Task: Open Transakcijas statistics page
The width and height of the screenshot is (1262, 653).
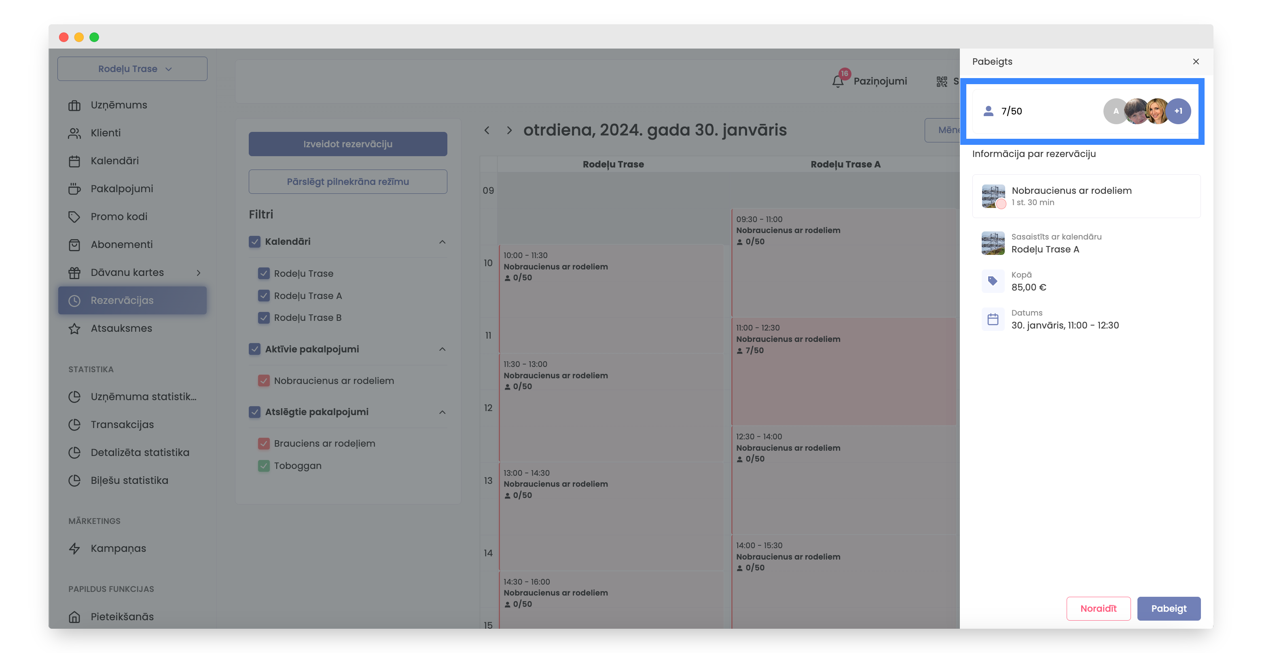Action: 122,424
